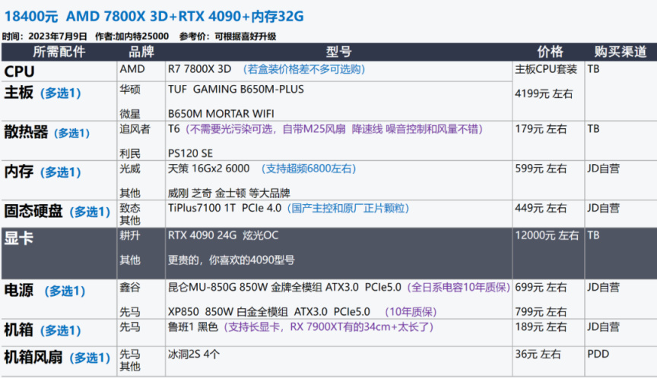Viewport: 657px width, 378px height.
Task: Click the '599元 左右' price
Action: pyautogui.click(x=541, y=169)
